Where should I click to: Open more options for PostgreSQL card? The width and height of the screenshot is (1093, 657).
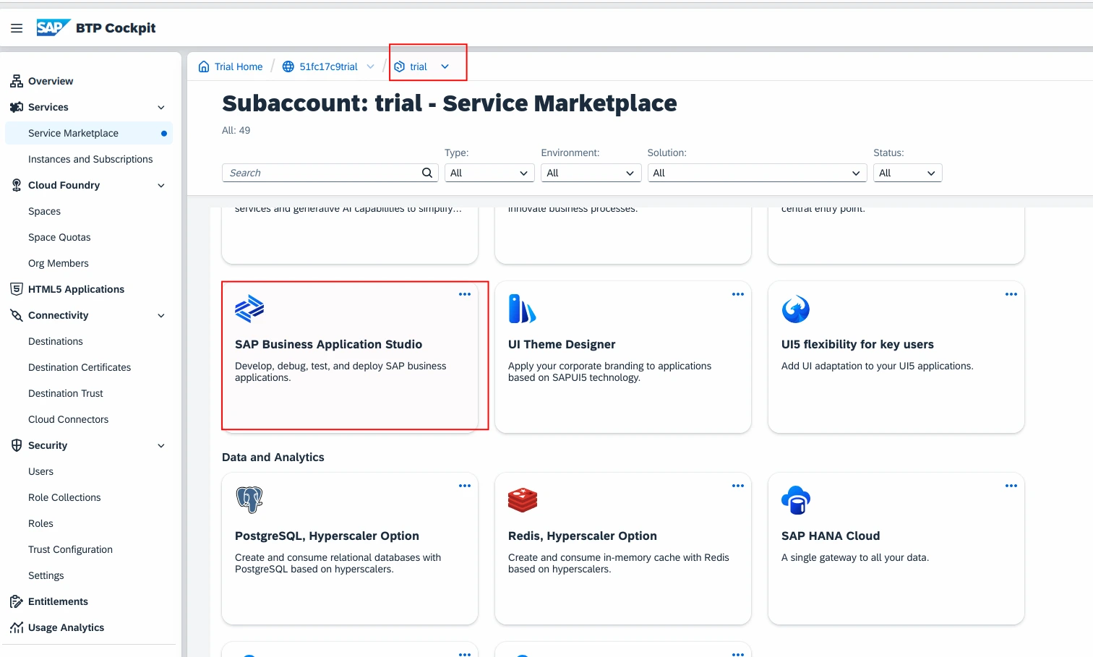click(465, 486)
